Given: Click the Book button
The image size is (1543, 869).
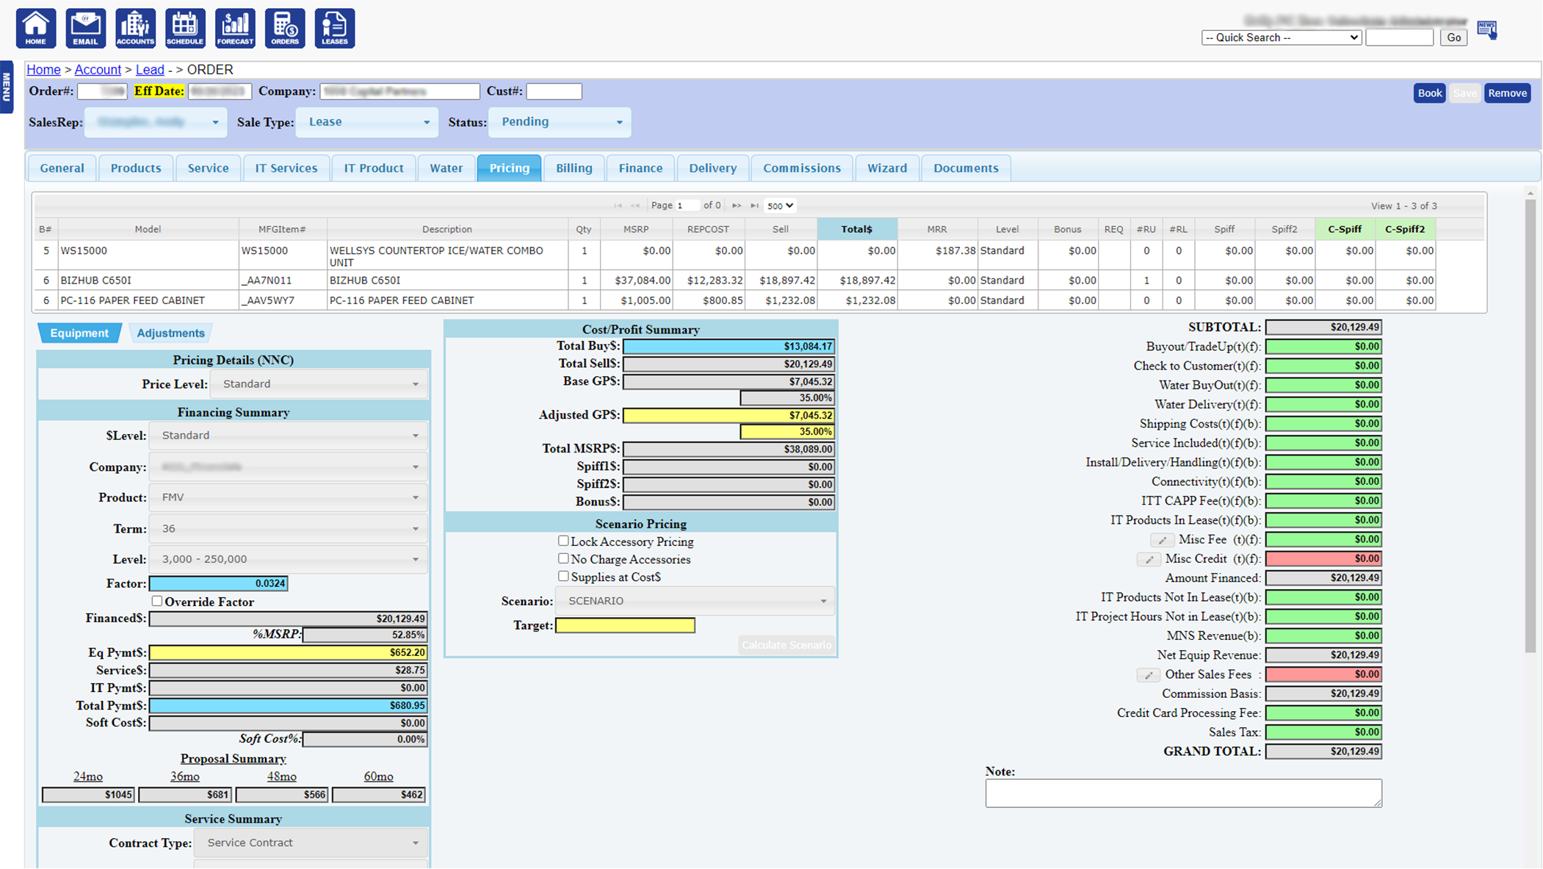Looking at the screenshot, I should 1428,93.
